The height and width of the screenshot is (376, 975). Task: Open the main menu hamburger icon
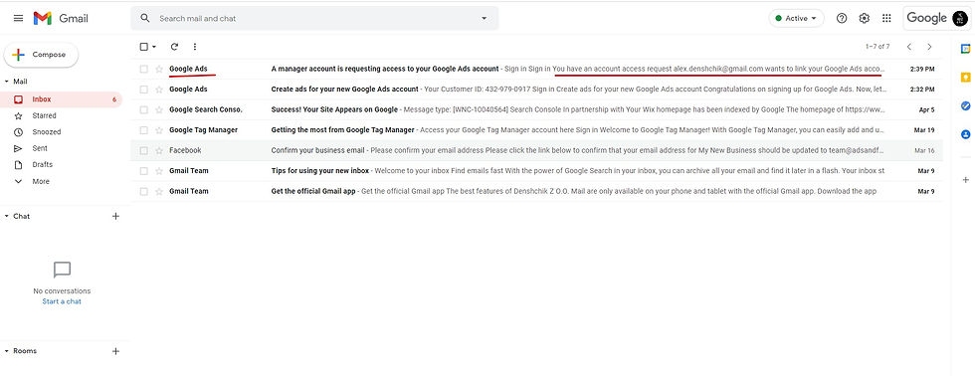[x=18, y=19]
